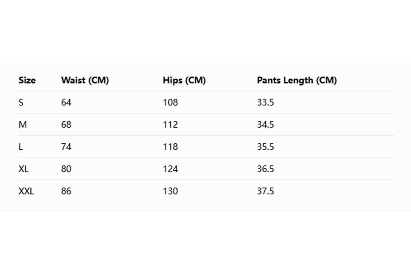This screenshot has height=275, width=411.
Task: Click hips value 108
Action: (x=170, y=102)
